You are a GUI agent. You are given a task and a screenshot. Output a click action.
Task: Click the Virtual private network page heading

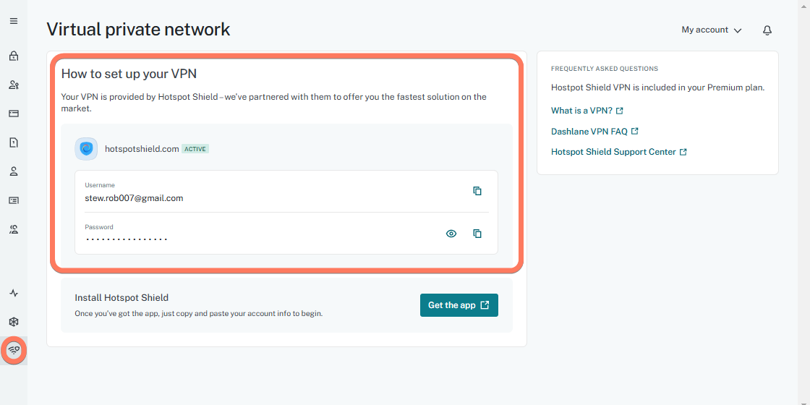point(138,30)
